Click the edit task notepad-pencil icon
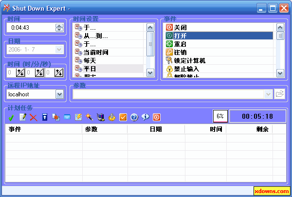Viewport: 292px width, 197px height. point(23,117)
